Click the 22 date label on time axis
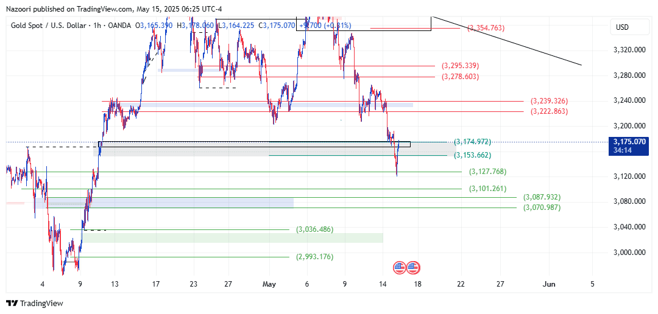This screenshot has height=314, width=658. pyautogui.click(x=461, y=284)
